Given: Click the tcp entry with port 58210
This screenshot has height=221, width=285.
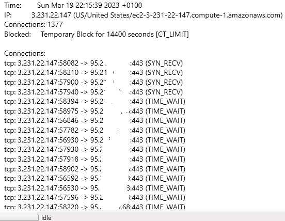Looking at the screenshot, I should coord(93,72).
